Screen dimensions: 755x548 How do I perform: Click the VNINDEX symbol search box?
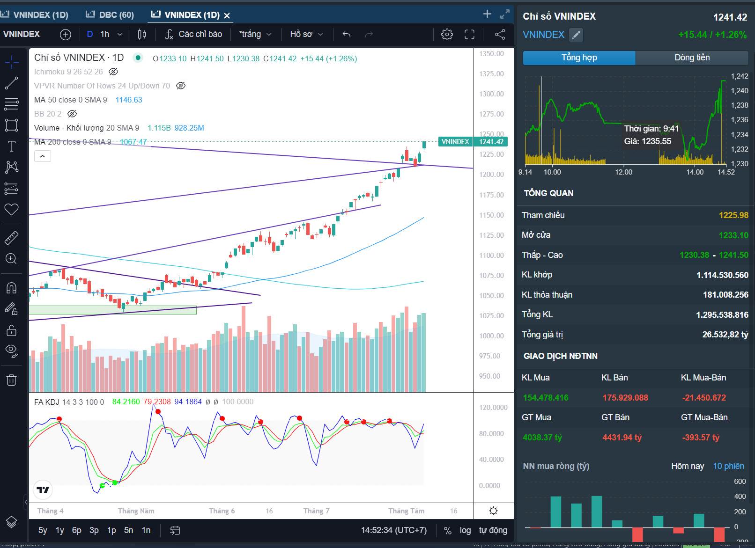click(22, 34)
